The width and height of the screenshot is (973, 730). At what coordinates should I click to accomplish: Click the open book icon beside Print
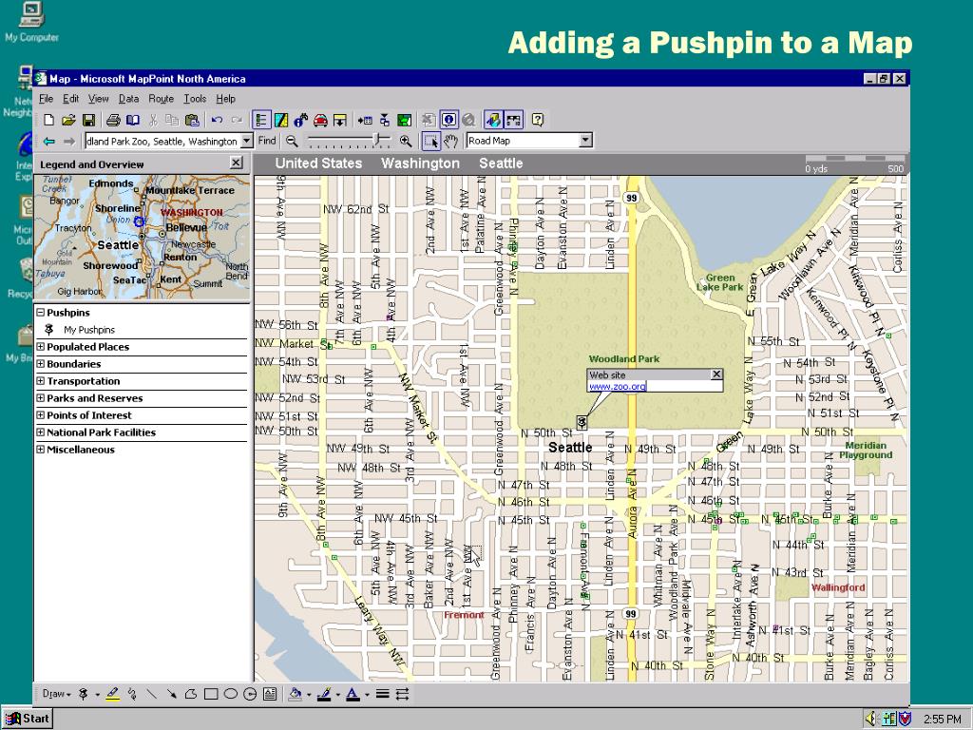[133, 120]
